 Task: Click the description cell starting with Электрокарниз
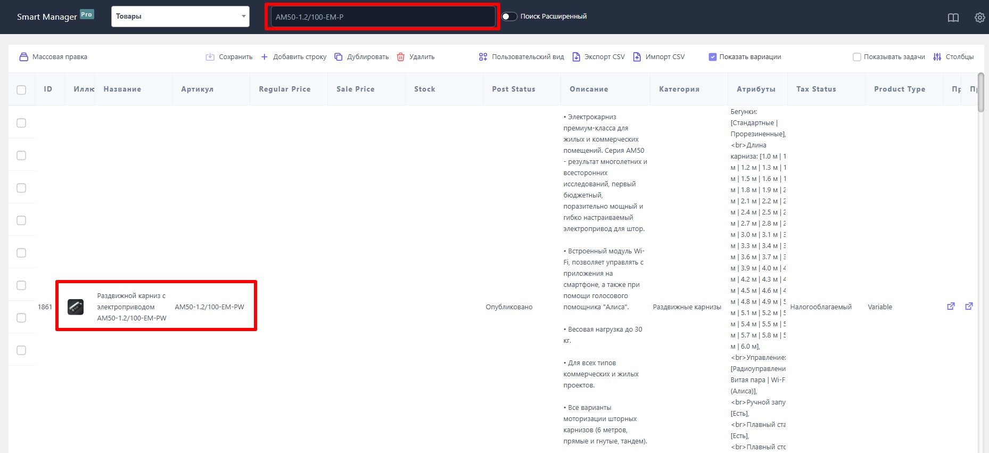[605, 279]
